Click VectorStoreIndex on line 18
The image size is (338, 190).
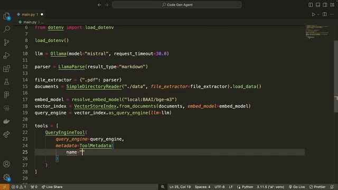click(96, 106)
